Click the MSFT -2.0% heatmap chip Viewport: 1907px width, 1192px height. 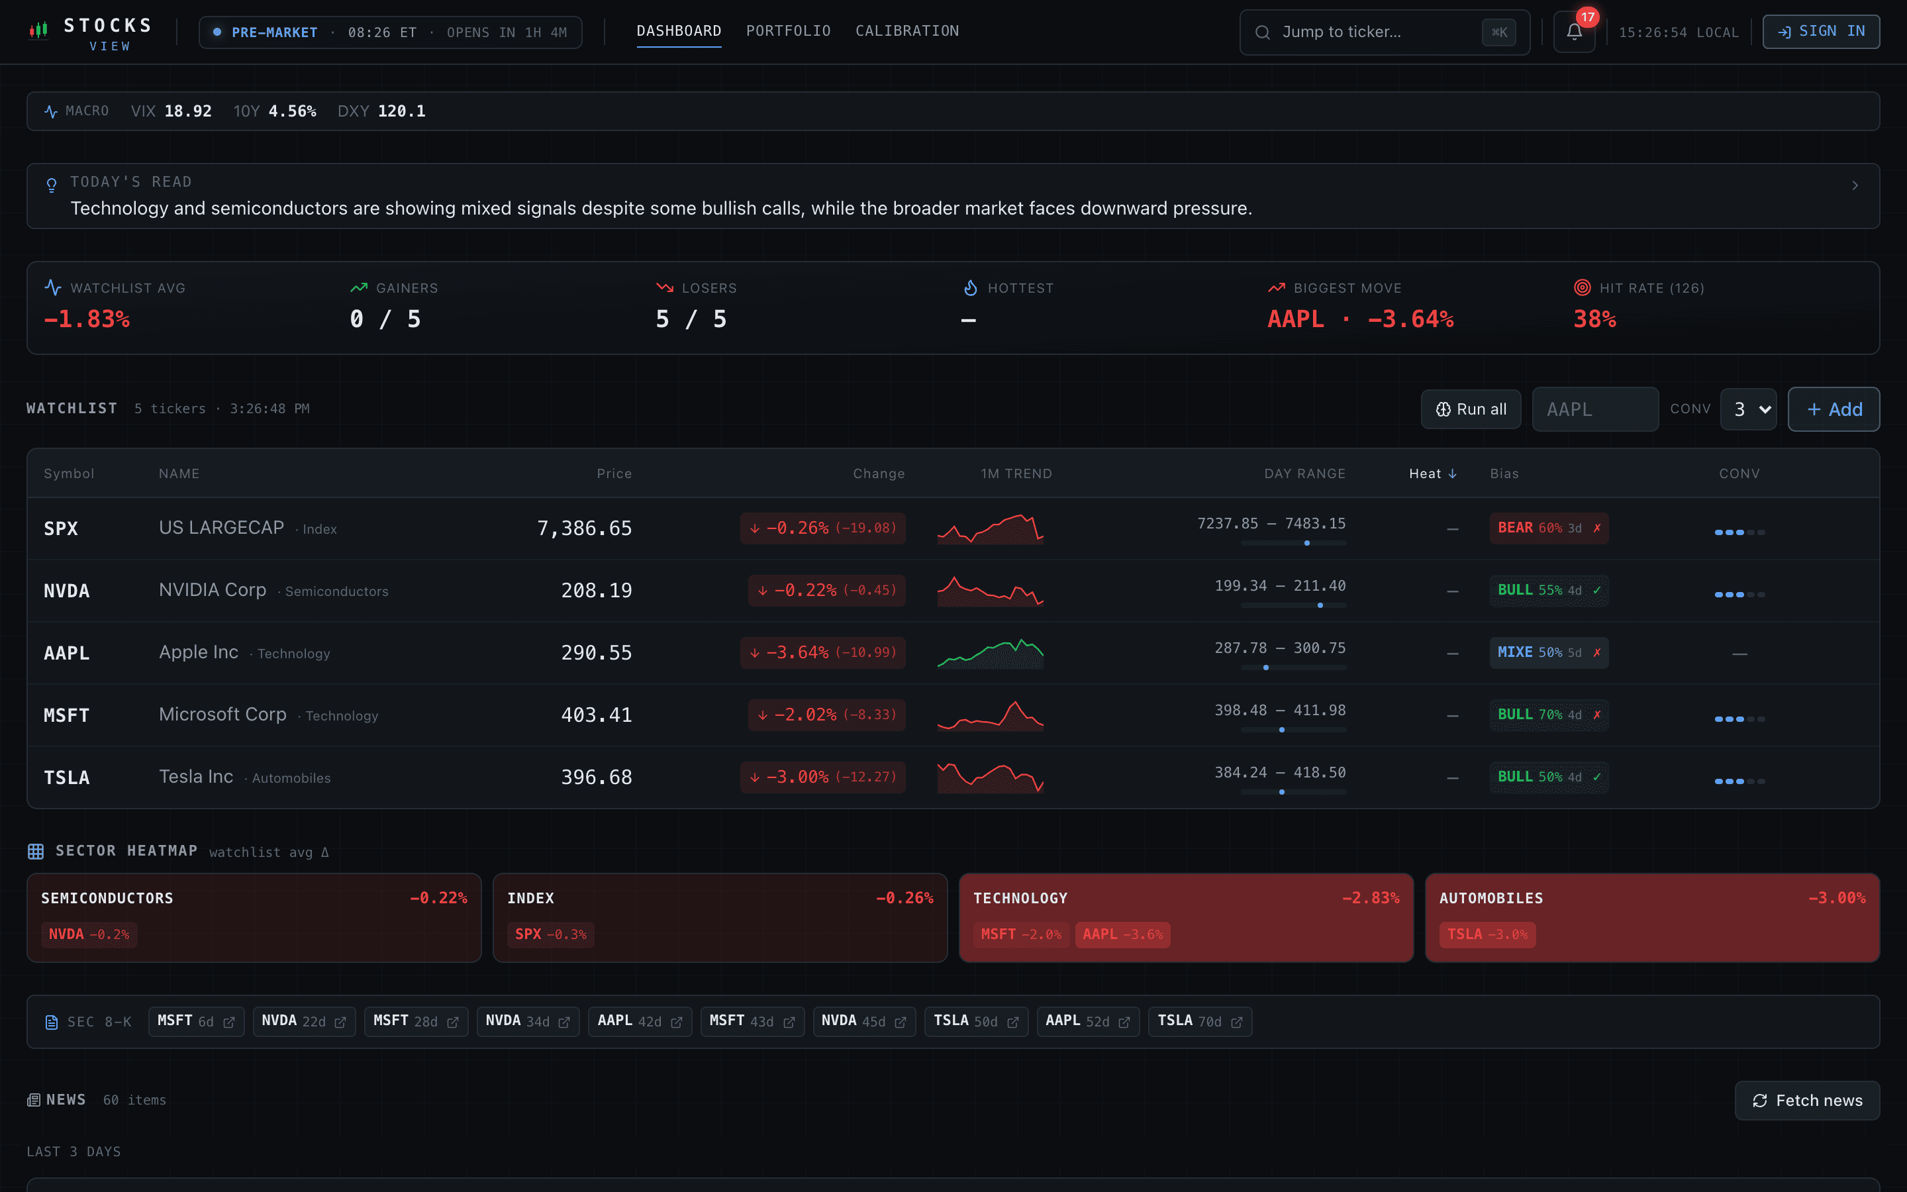point(1021,935)
